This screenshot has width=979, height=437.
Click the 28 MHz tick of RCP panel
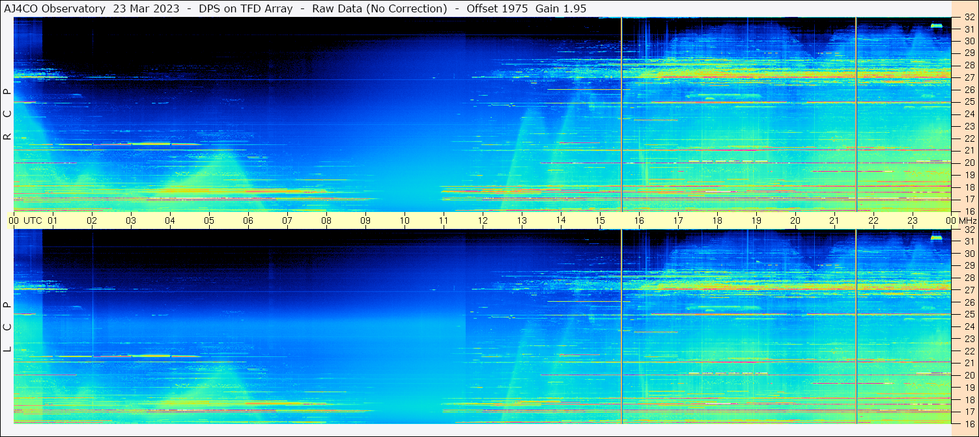(x=969, y=66)
